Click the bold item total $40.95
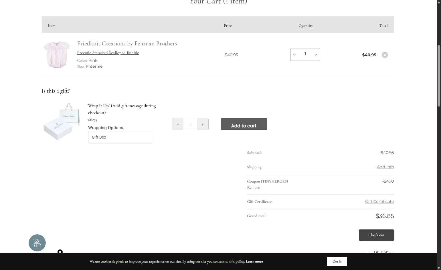This screenshot has height=270, width=441. 369,55
